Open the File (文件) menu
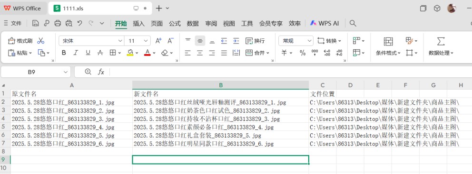This screenshot has height=174, width=472. point(13,23)
